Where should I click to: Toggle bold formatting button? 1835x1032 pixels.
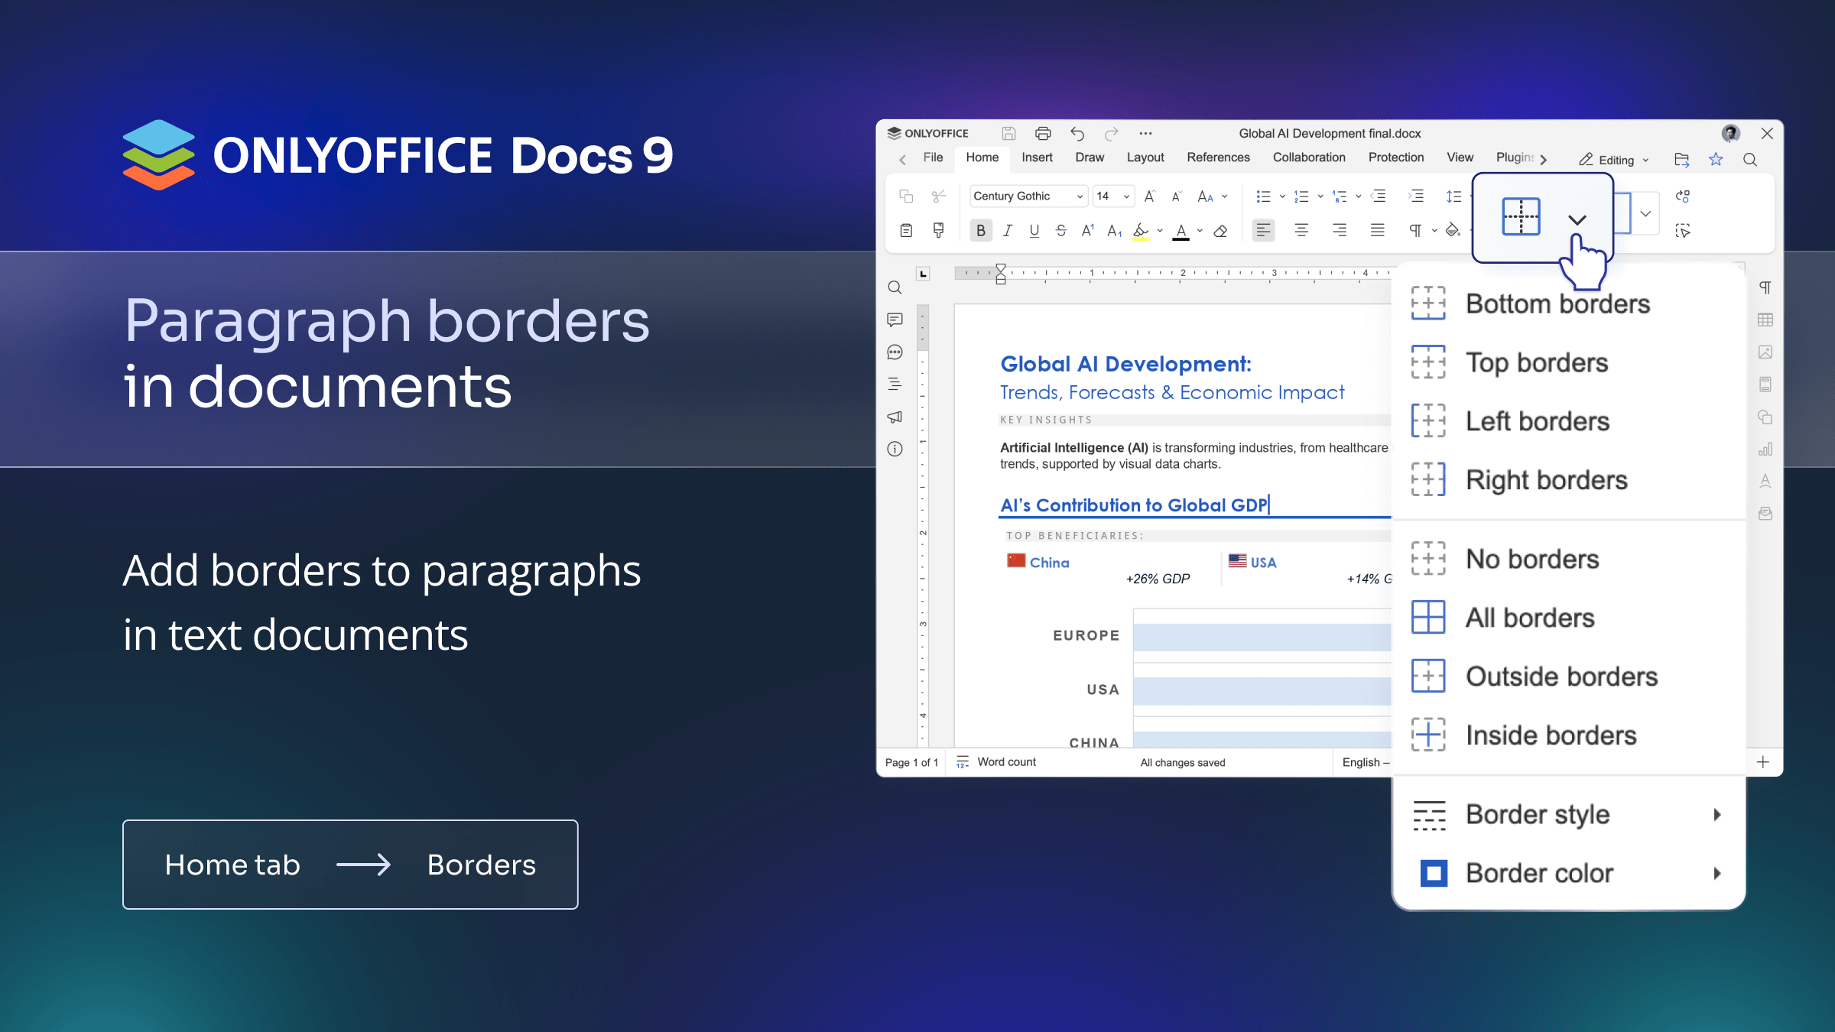980,231
